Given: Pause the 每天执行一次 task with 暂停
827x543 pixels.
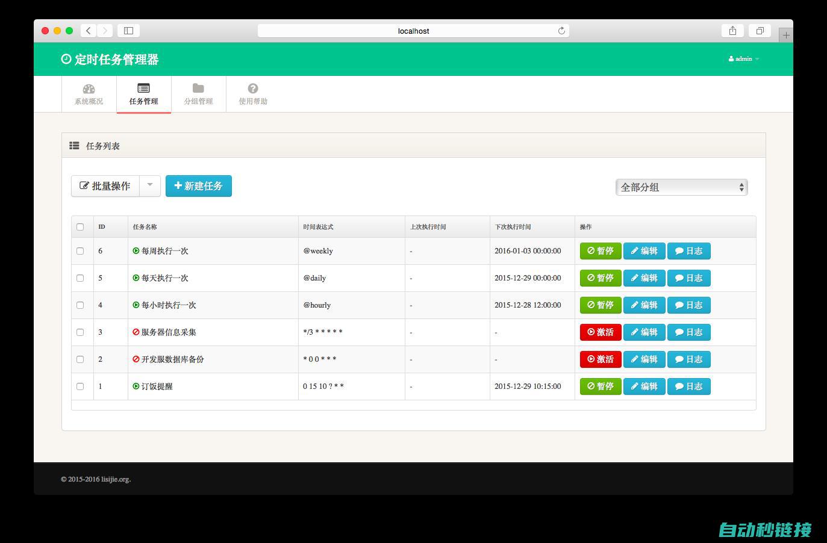Looking at the screenshot, I should (601, 278).
